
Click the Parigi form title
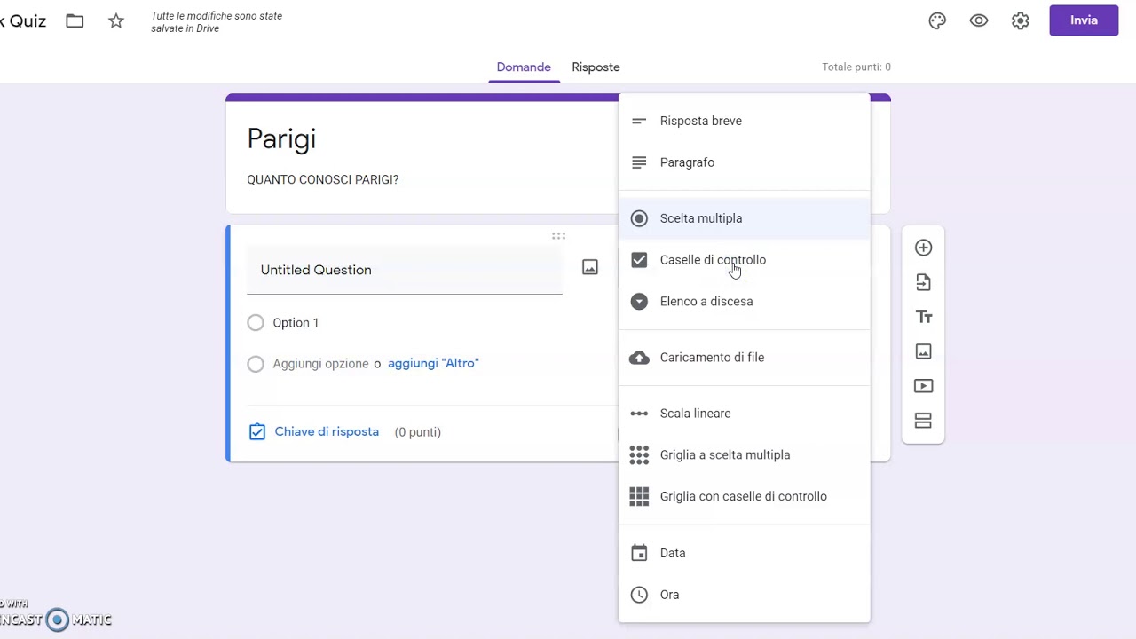click(x=281, y=138)
